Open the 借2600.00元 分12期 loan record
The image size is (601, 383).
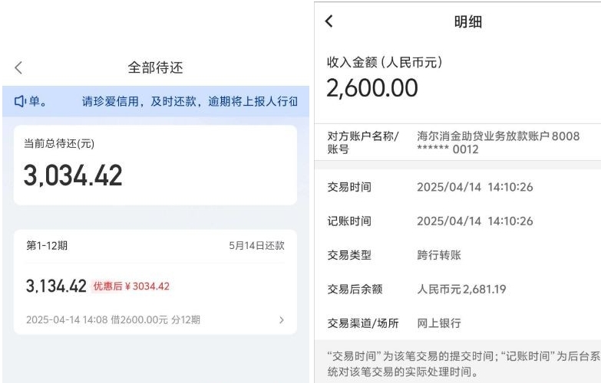pyautogui.click(x=113, y=319)
